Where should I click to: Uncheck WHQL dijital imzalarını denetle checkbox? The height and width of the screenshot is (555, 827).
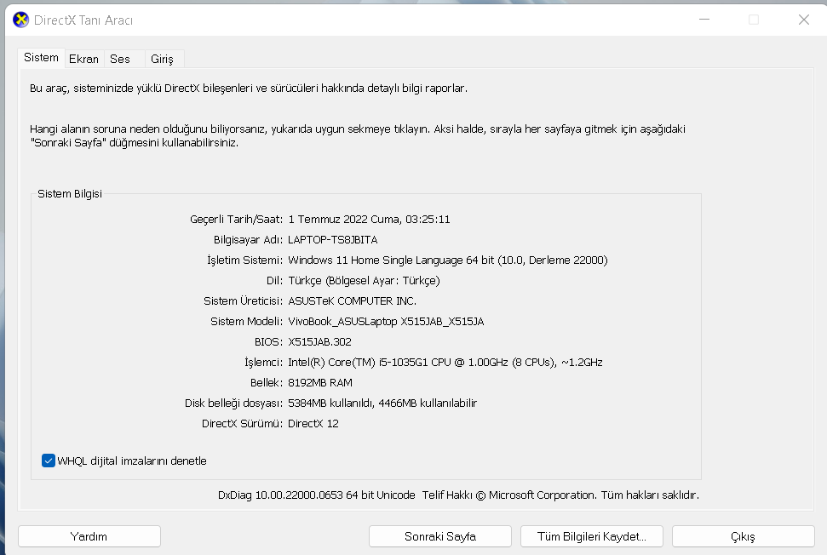tap(49, 461)
